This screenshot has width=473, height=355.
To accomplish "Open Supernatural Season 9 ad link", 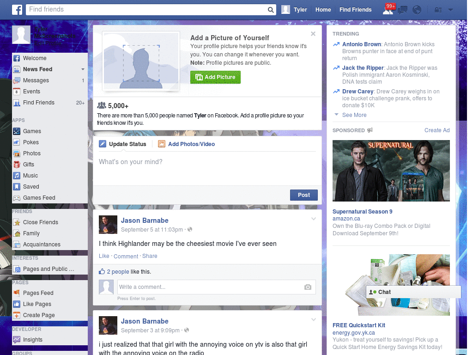I will coord(362,212).
